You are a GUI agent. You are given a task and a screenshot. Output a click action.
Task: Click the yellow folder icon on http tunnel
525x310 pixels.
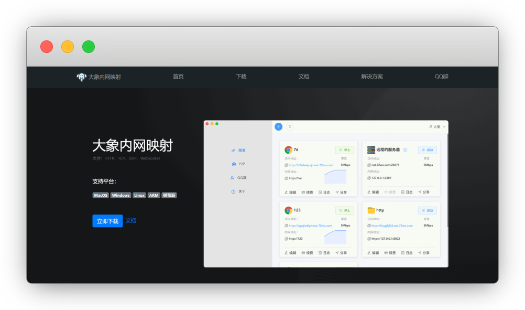[x=371, y=210]
